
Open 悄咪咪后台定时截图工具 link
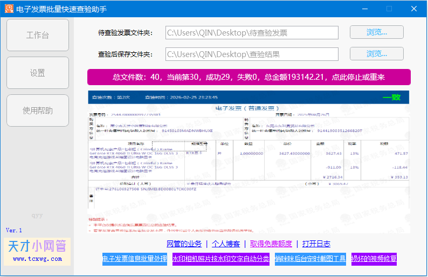pyautogui.click(x=310, y=259)
